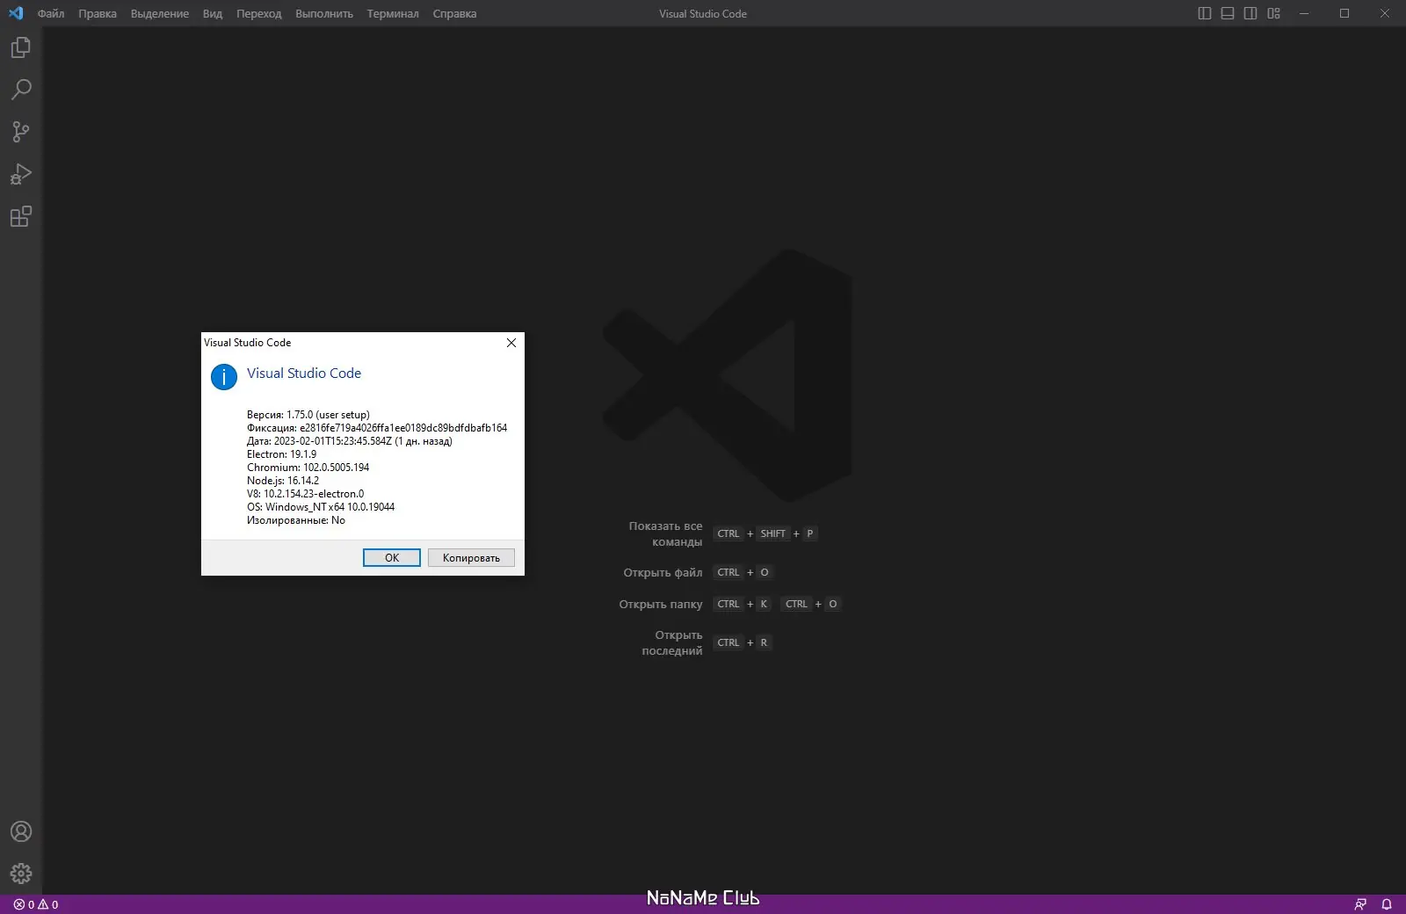Click the P key label
The image size is (1406, 914).
tap(810, 533)
